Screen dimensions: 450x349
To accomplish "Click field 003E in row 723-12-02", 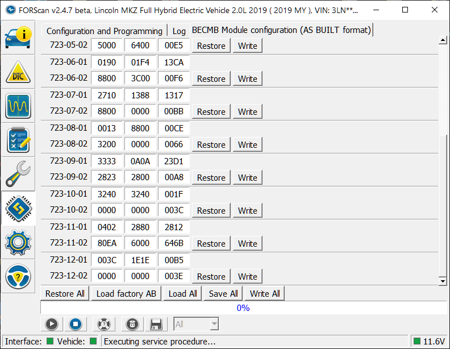I will (x=174, y=276).
